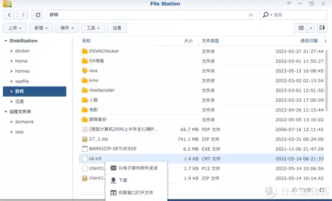Click the BANDIZIP-SETUP.EXE file icon
Viewport: 332px width, 201px height.
coord(85,149)
